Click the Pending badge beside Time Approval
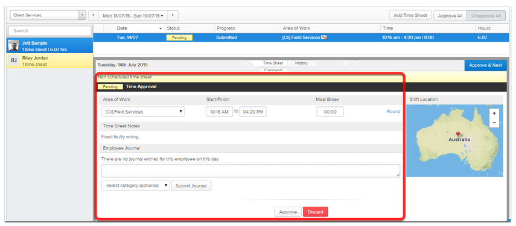516x226 pixels. (110, 86)
